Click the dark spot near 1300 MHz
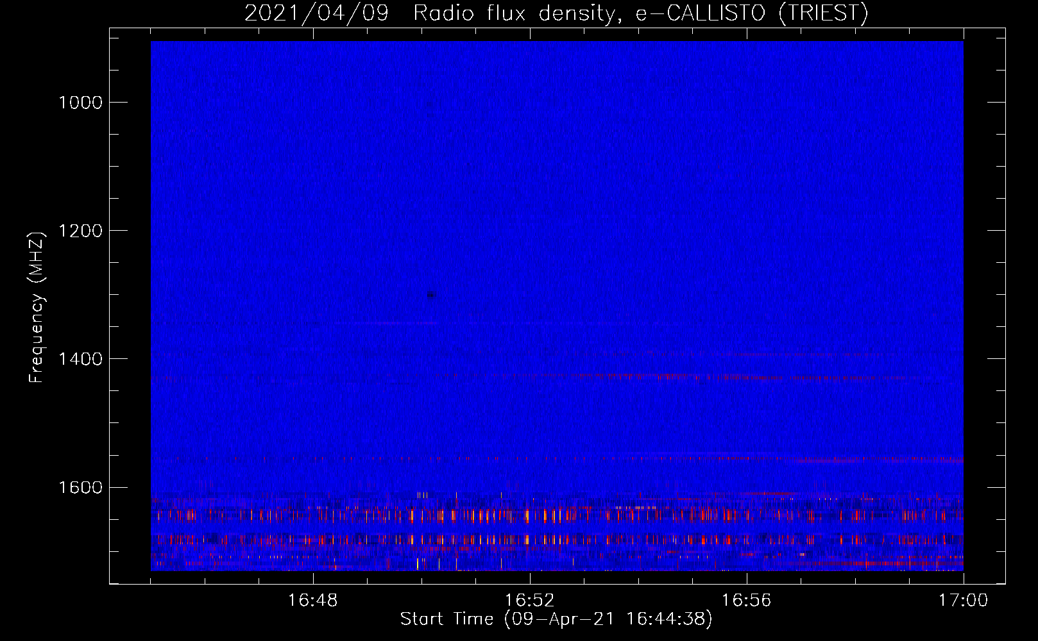 (431, 295)
